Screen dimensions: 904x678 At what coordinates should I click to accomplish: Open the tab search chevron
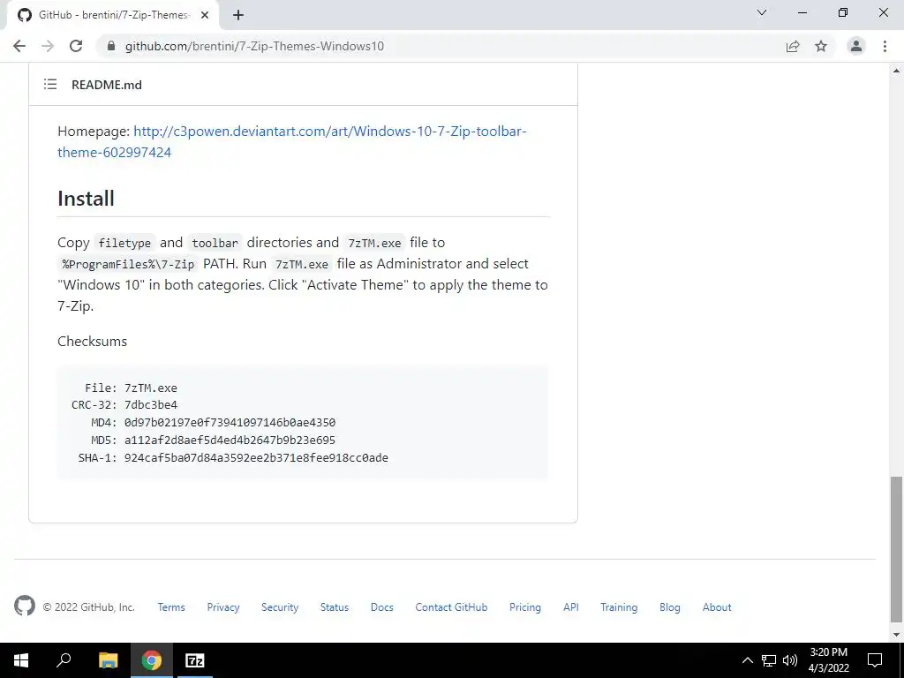tap(762, 12)
